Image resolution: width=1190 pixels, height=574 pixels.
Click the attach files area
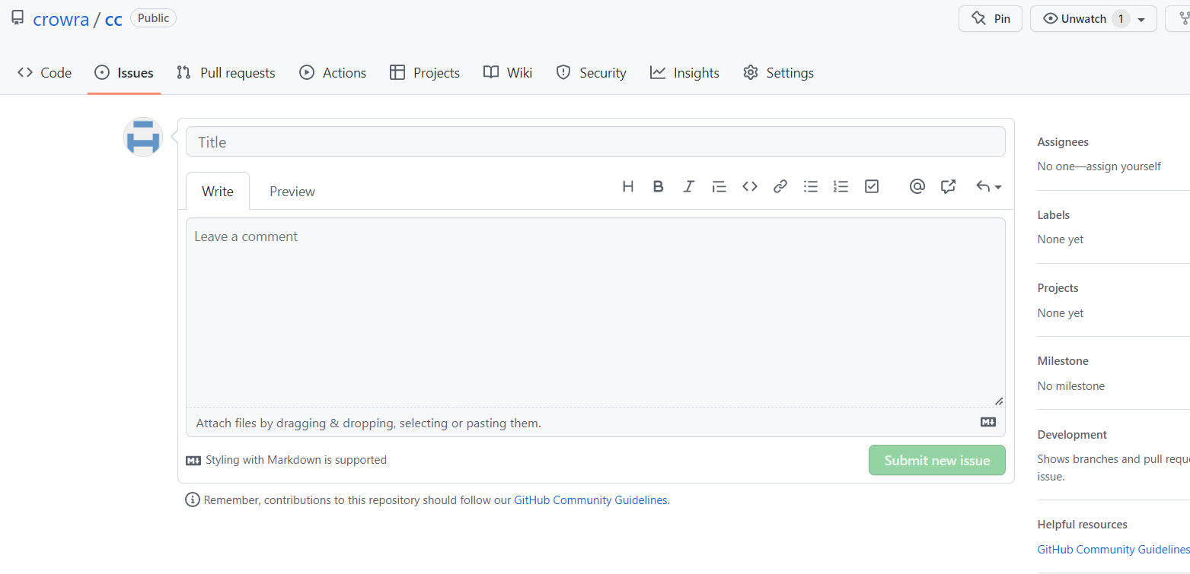[x=595, y=422]
